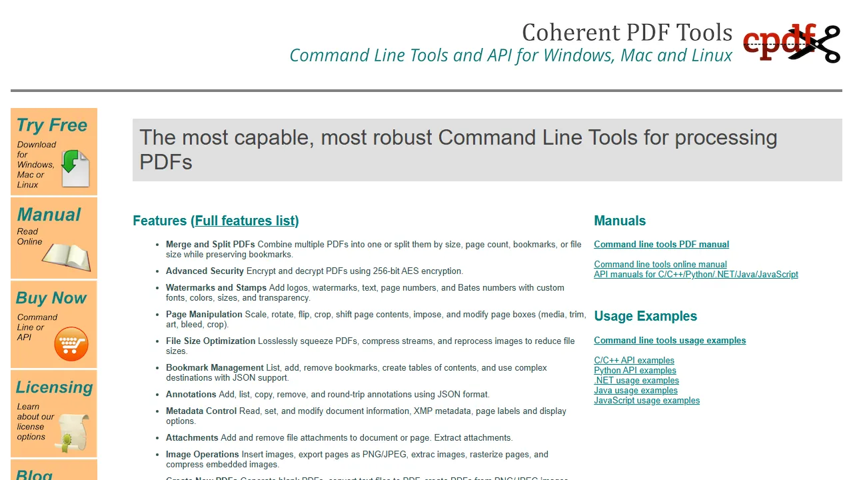The width and height of the screenshot is (853, 480).
Task: View the C/C++ API examples
Action: (x=634, y=360)
